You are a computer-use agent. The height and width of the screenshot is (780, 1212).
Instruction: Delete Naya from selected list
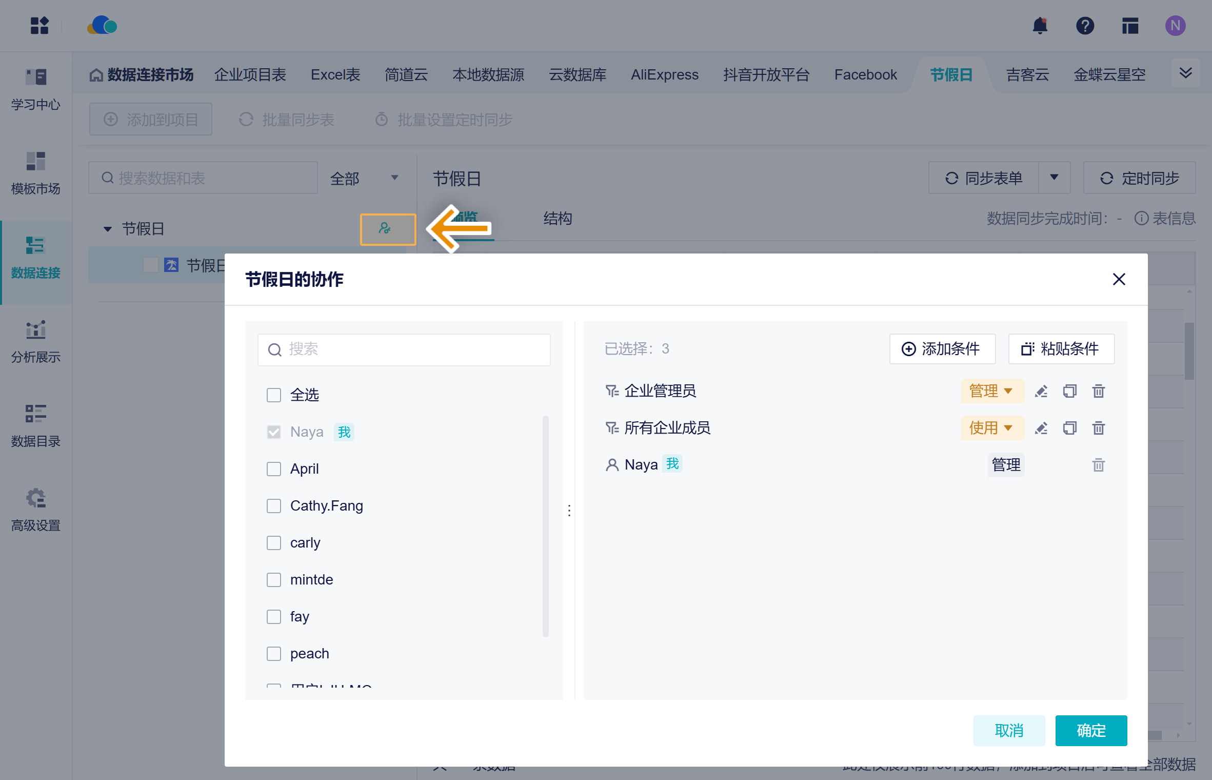click(x=1098, y=465)
